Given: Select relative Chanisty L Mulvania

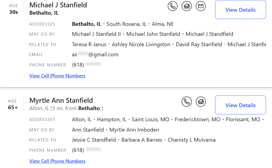Looking at the screenshot, I should [x=191, y=140].
